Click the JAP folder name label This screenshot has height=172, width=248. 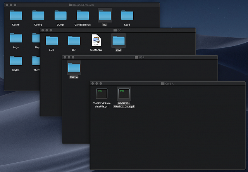(74, 50)
